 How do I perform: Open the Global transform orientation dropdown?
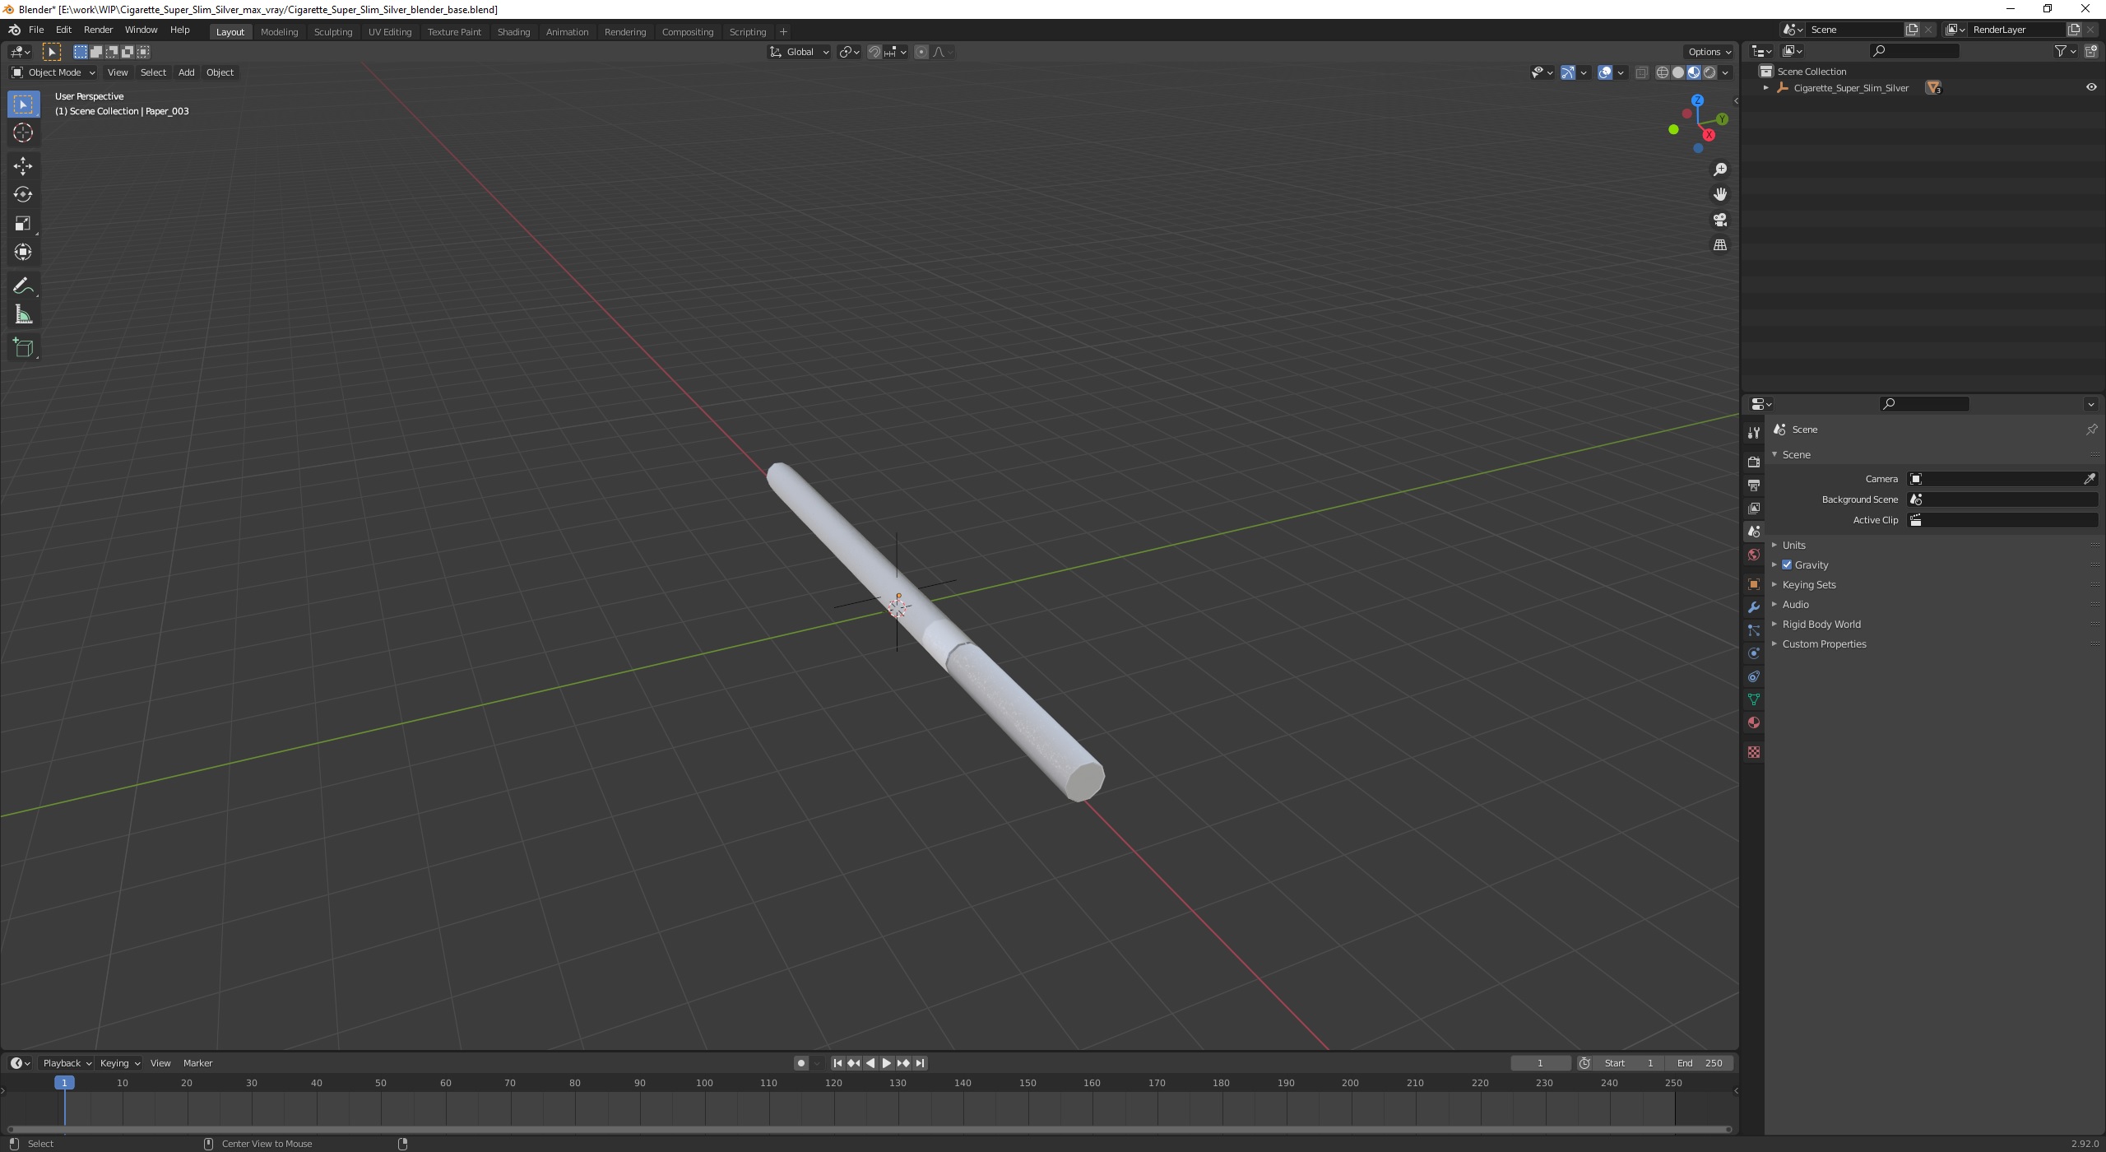tap(800, 52)
